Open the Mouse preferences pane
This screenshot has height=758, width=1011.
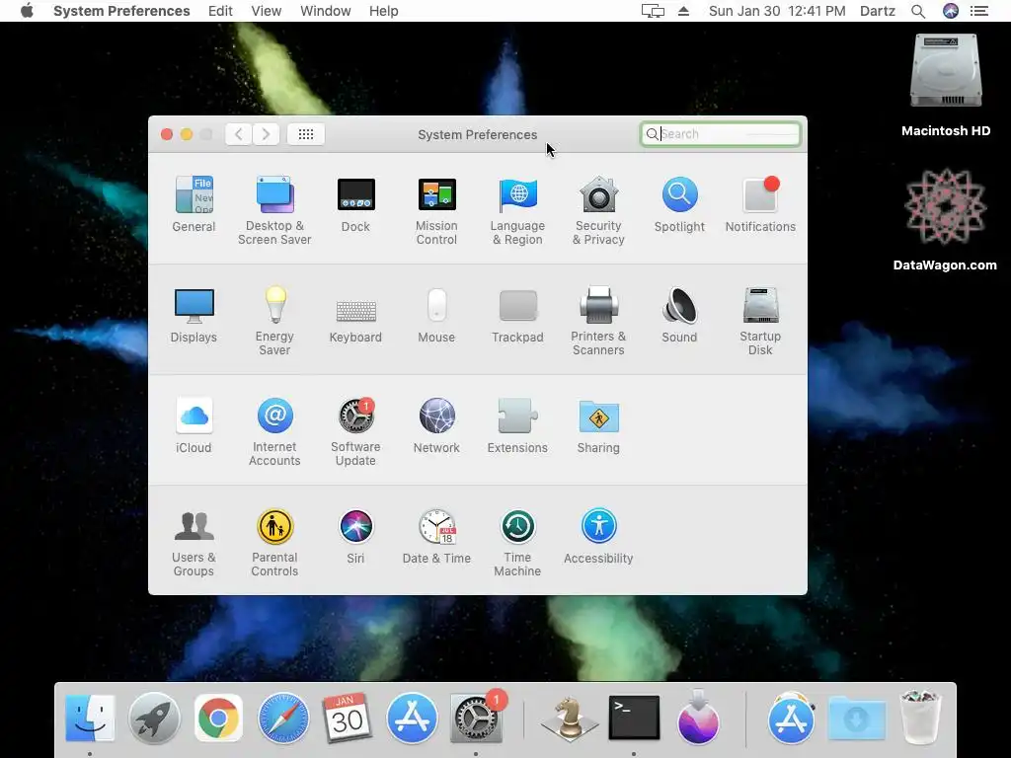click(436, 315)
